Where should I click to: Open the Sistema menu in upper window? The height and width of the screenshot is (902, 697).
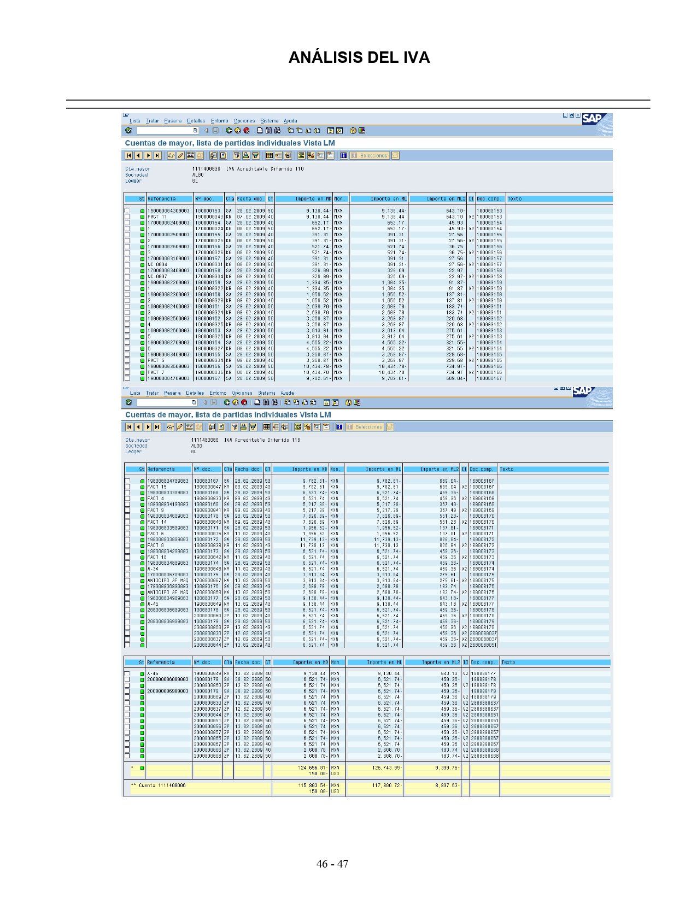[269, 121]
